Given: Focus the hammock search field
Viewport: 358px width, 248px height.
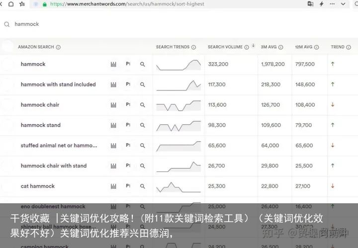Looking at the screenshot, I should tap(27, 24).
